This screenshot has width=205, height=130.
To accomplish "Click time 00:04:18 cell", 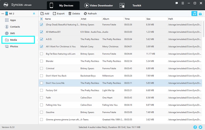I will 128,105.
